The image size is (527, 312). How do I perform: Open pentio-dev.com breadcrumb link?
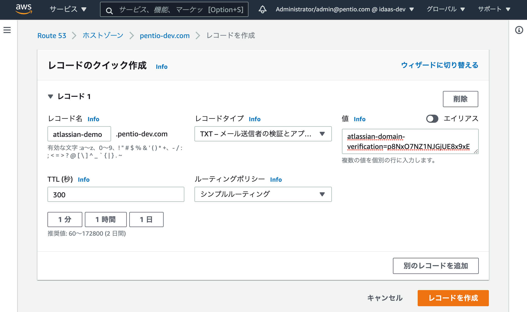(165, 36)
